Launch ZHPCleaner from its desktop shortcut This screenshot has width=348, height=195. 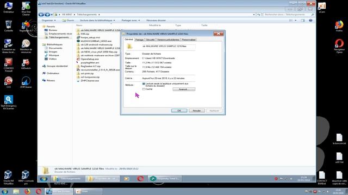26,82
